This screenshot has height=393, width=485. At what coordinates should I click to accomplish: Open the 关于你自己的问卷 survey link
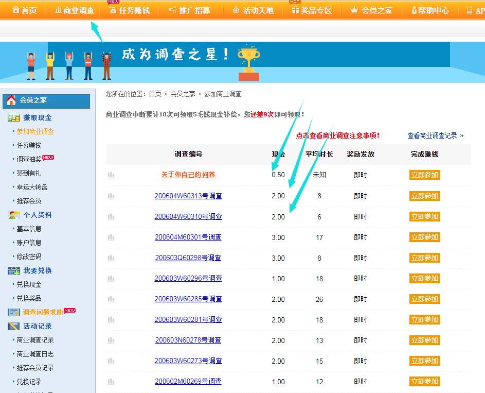click(188, 175)
